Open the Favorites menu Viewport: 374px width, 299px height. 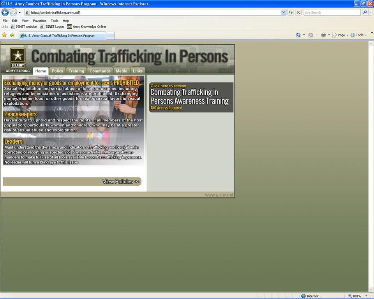pos(40,21)
